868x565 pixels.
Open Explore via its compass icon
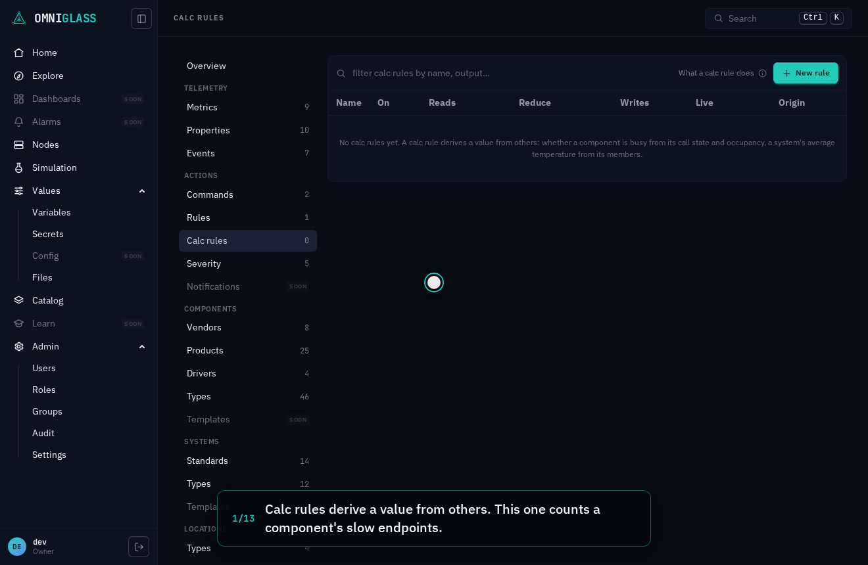[19, 76]
